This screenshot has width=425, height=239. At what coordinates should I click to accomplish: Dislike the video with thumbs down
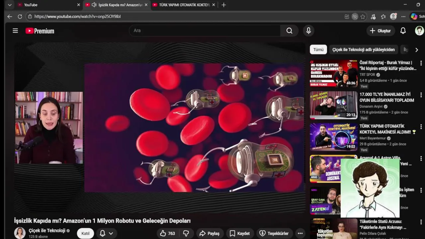[x=186, y=233]
